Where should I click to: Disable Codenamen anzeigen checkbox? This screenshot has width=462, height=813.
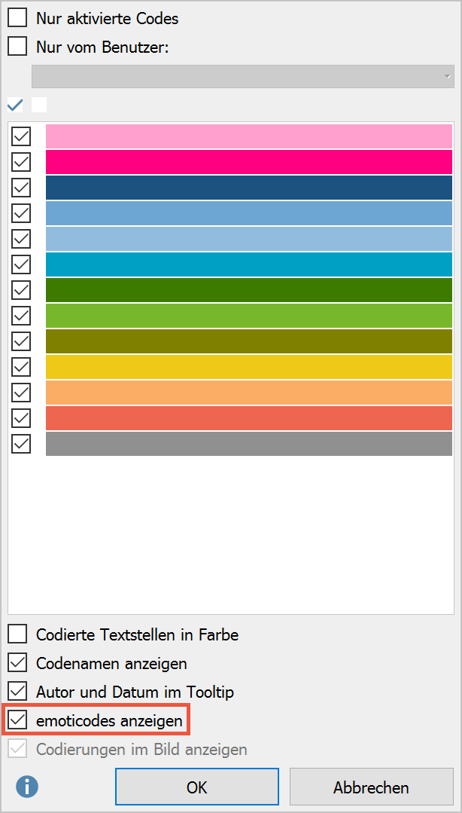(x=17, y=662)
